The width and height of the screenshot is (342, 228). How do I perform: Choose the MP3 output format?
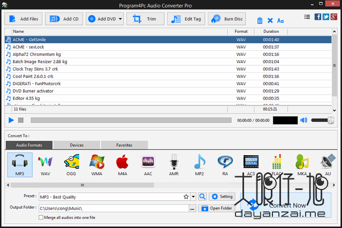tap(20, 165)
